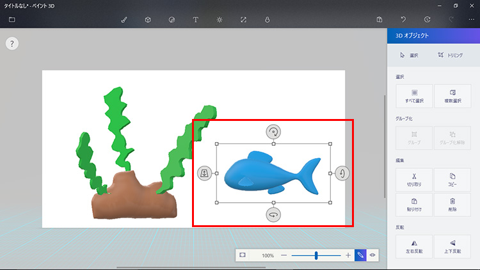Expand the folder menu at top left

pyautogui.click(x=12, y=20)
